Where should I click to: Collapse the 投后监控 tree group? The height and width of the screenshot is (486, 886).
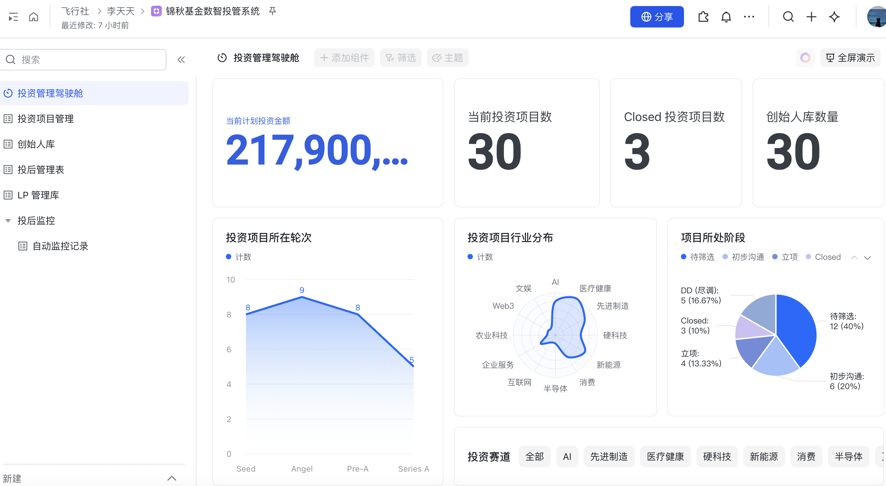[8, 221]
